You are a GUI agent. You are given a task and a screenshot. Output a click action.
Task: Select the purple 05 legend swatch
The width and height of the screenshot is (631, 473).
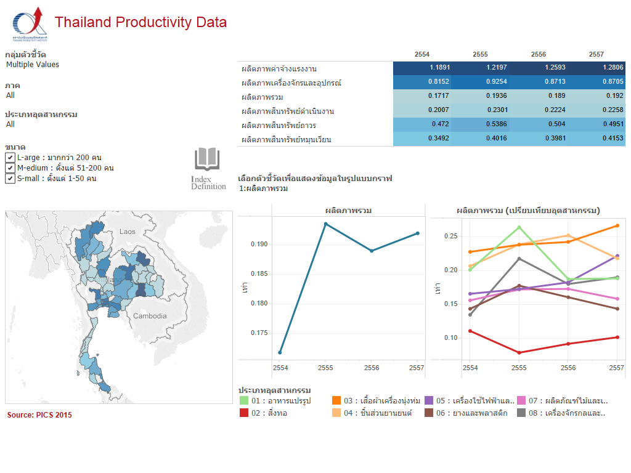click(x=429, y=400)
